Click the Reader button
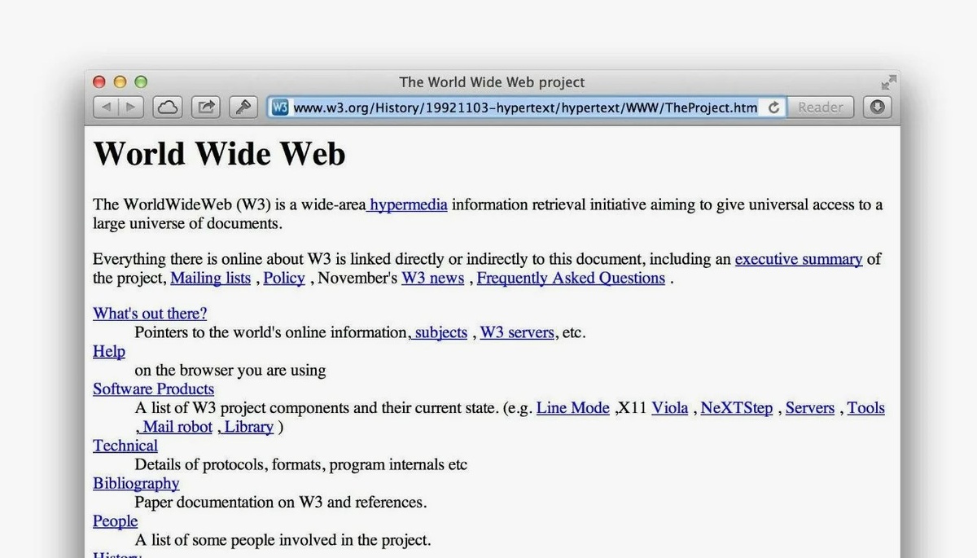977x558 pixels. tap(820, 107)
